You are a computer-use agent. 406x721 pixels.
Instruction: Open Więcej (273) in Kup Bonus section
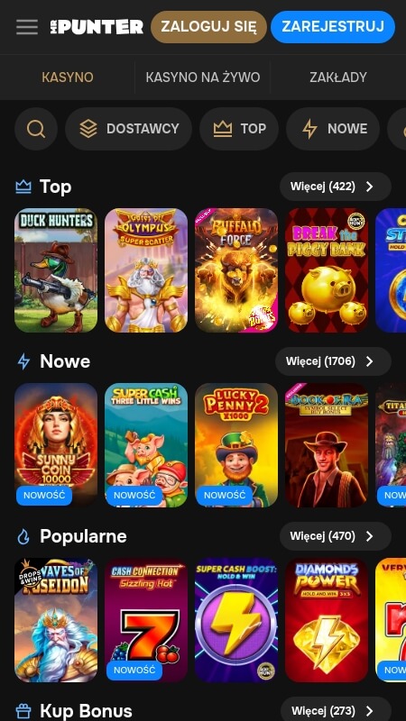click(x=336, y=711)
